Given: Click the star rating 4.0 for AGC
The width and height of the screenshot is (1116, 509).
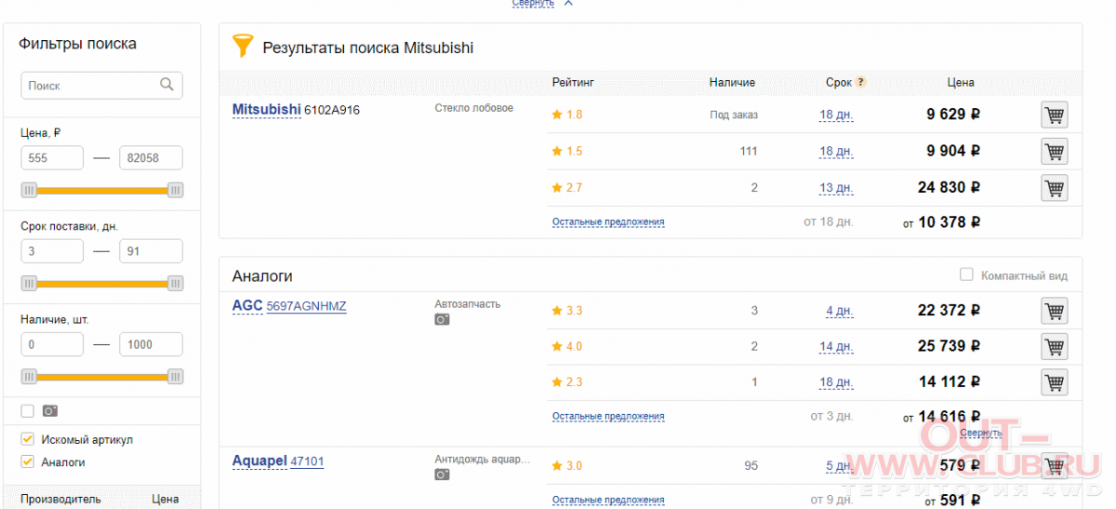Looking at the screenshot, I should pyautogui.click(x=567, y=346).
